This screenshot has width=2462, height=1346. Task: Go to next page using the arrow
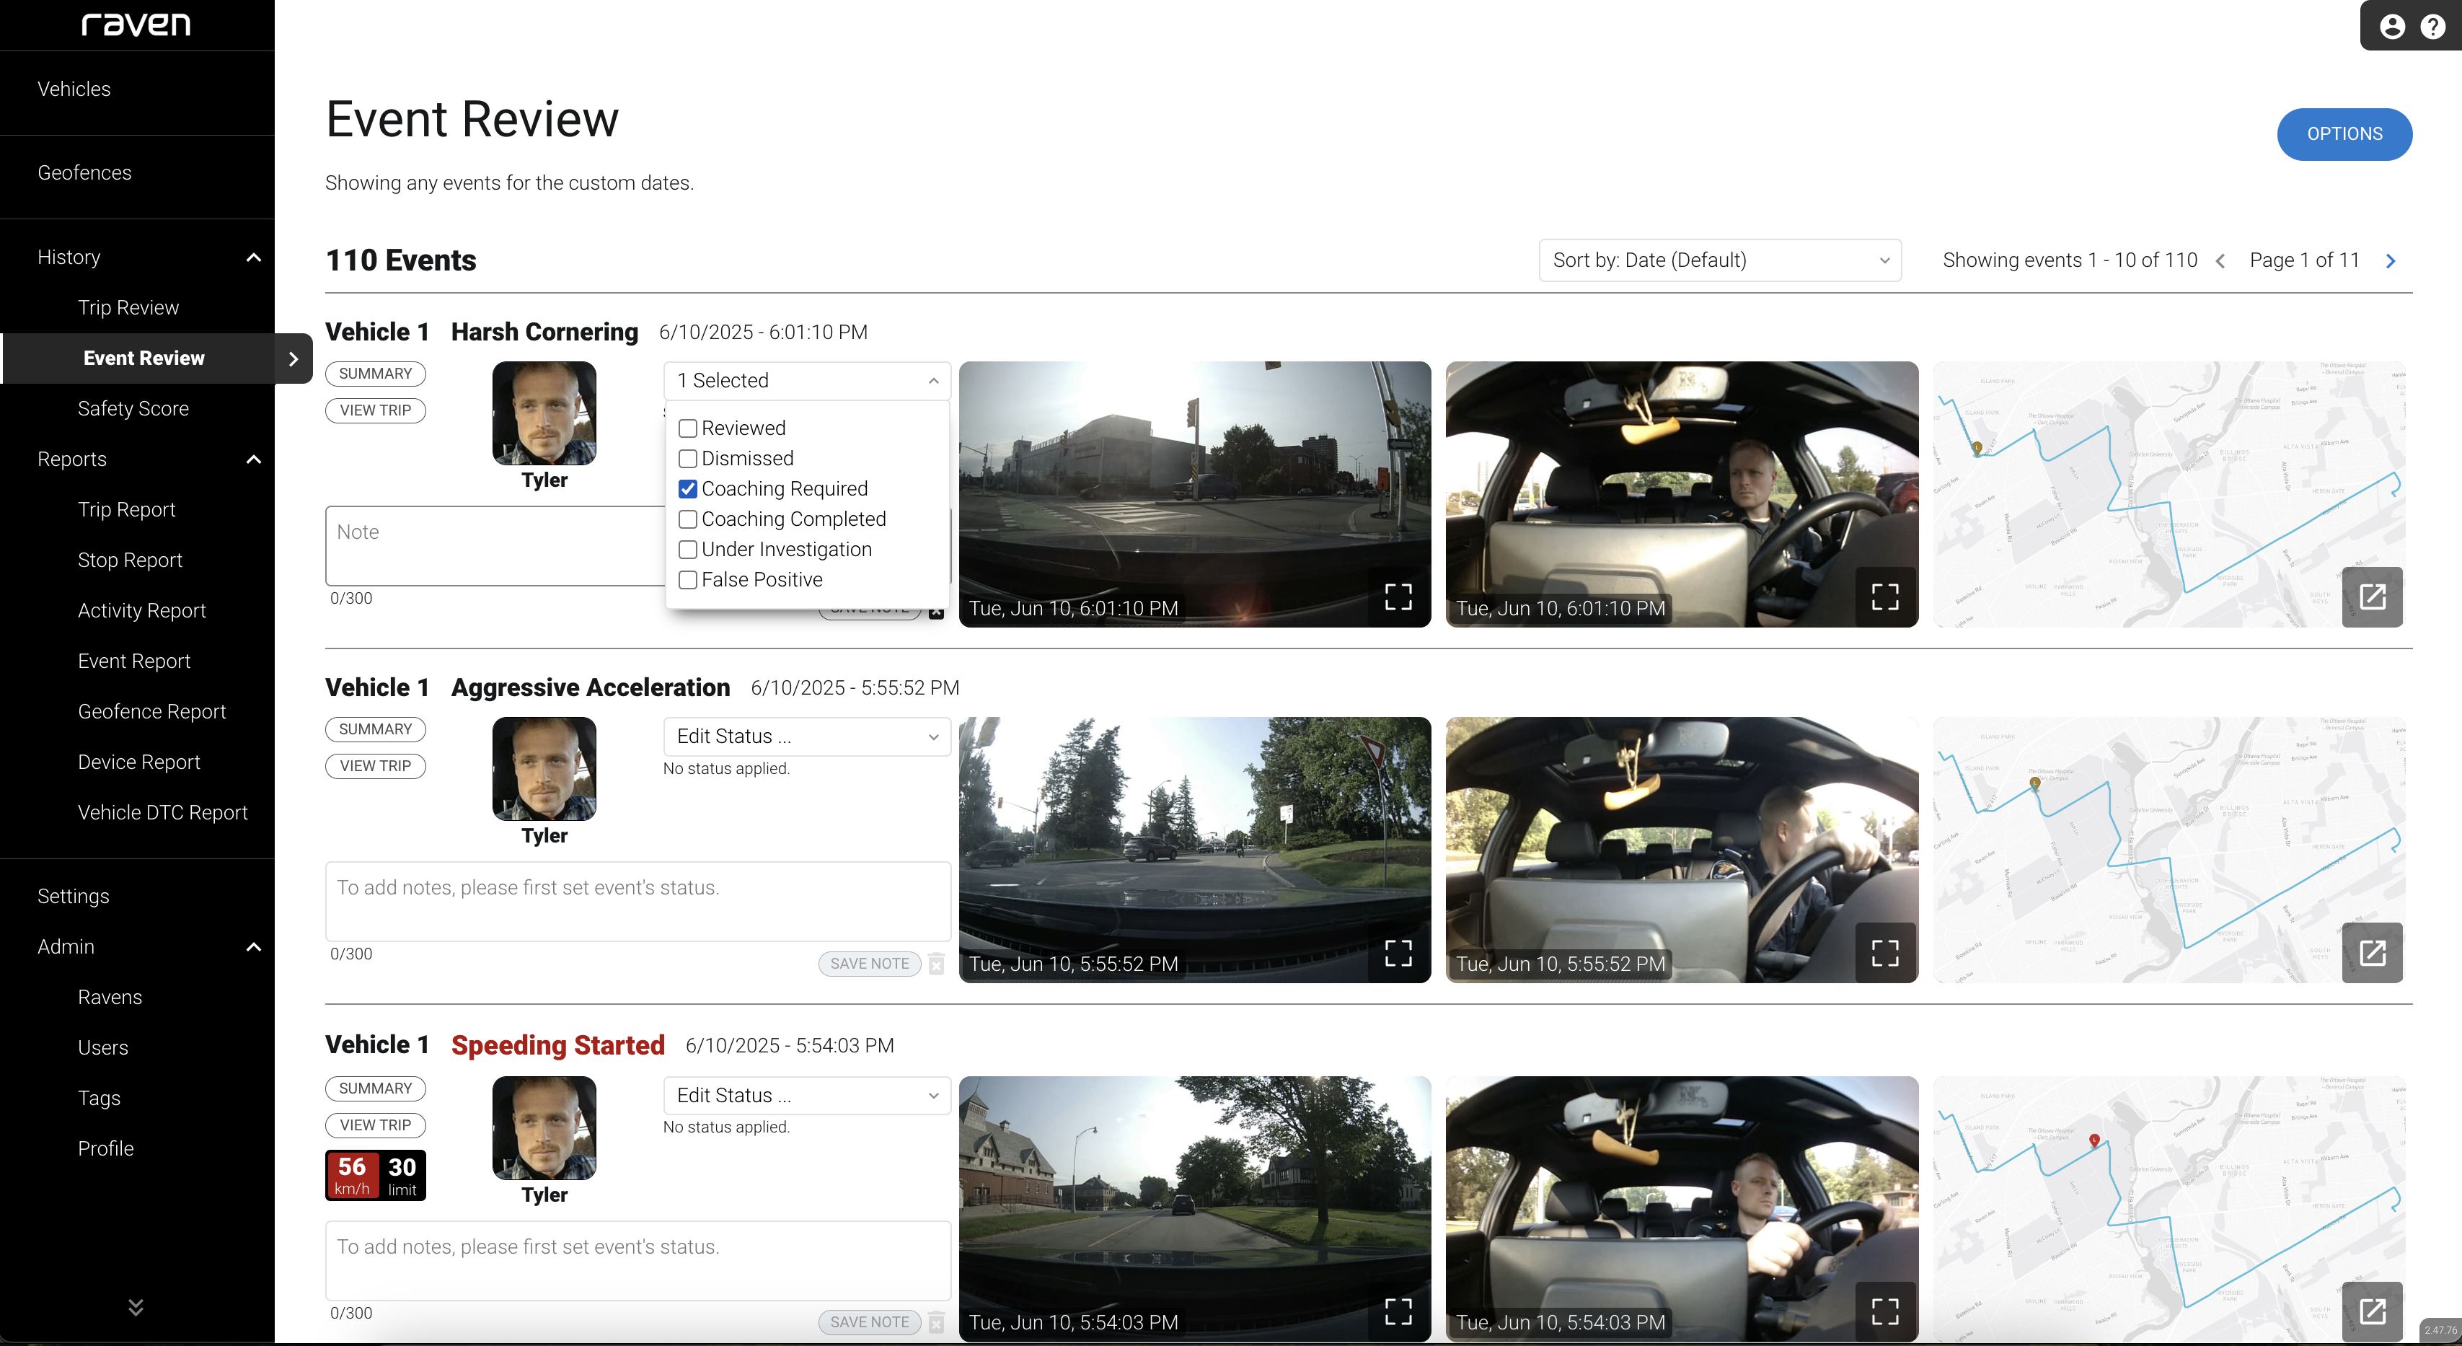(x=2391, y=260)
